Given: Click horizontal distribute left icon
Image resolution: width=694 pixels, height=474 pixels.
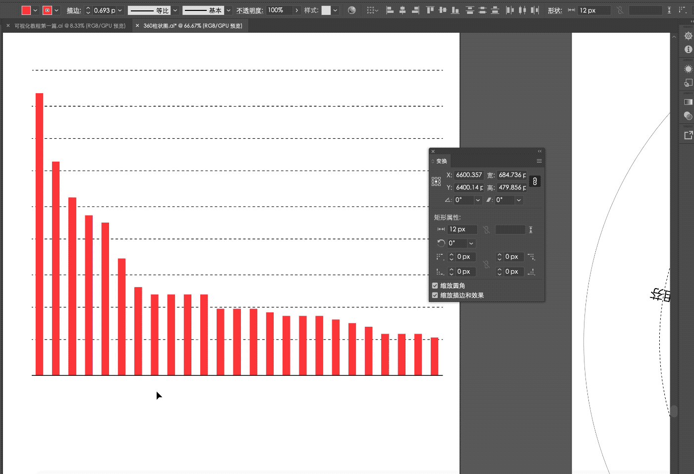Looking at the screenshot, I should 510,10.
